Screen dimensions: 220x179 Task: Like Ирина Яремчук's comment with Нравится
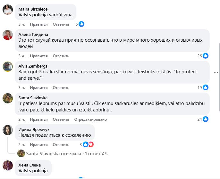(38, 145)
